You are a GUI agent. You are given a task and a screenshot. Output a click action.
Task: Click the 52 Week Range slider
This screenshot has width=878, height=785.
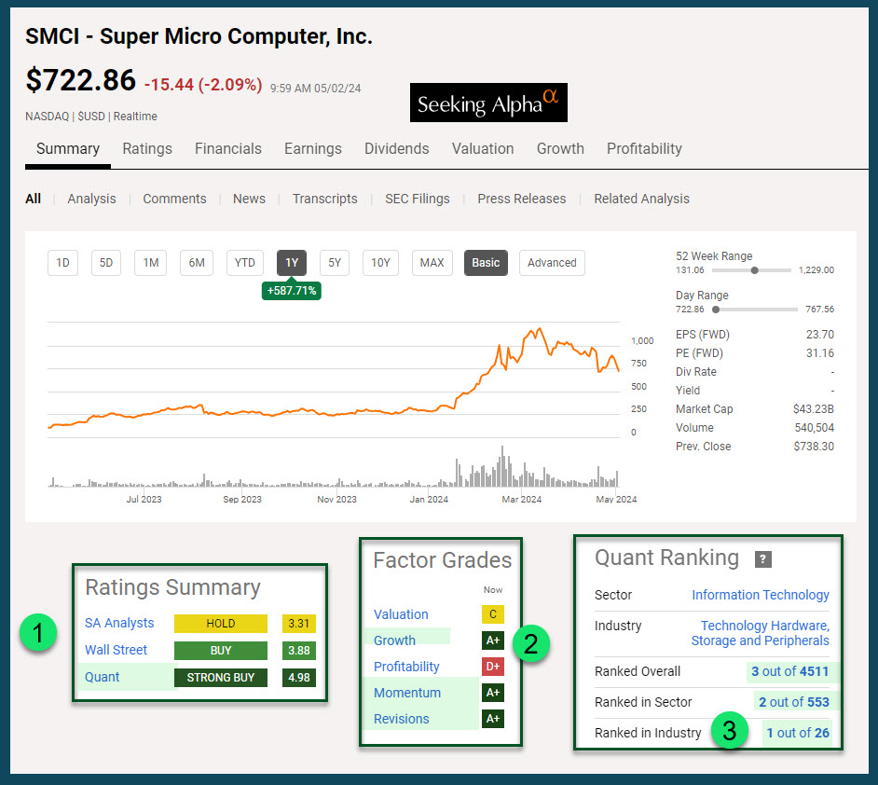pos(754,270)
